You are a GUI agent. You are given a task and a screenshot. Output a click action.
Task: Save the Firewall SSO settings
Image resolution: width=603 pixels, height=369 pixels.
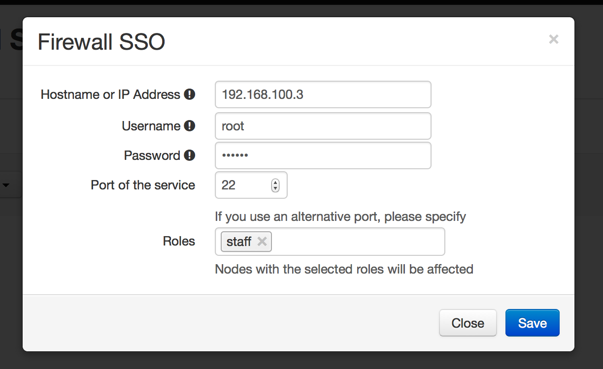533,323
